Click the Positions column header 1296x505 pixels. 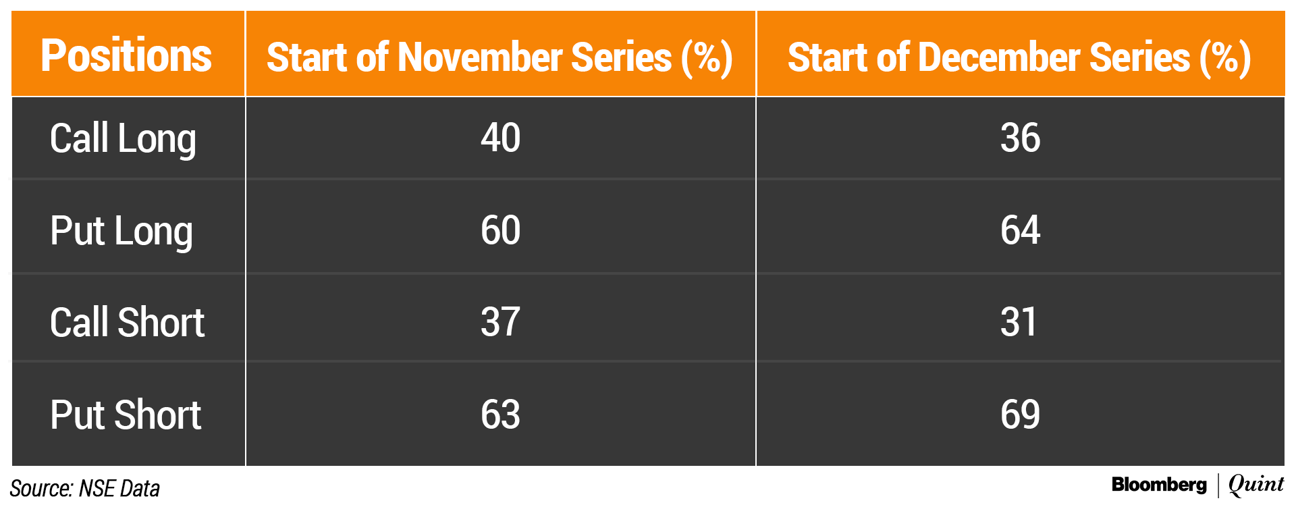coord(126,55)
